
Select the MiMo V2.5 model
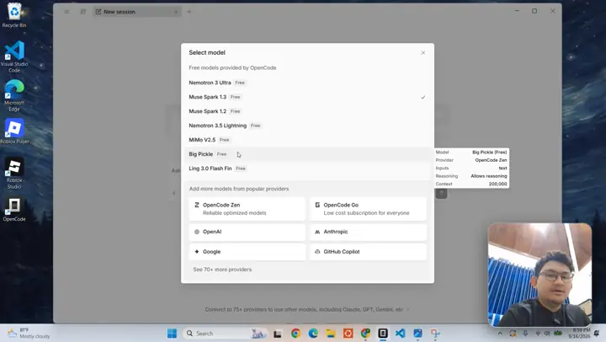click(307, 140)
